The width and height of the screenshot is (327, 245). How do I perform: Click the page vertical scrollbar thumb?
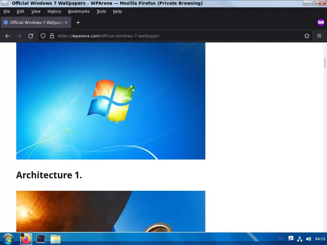click(325, 63)
